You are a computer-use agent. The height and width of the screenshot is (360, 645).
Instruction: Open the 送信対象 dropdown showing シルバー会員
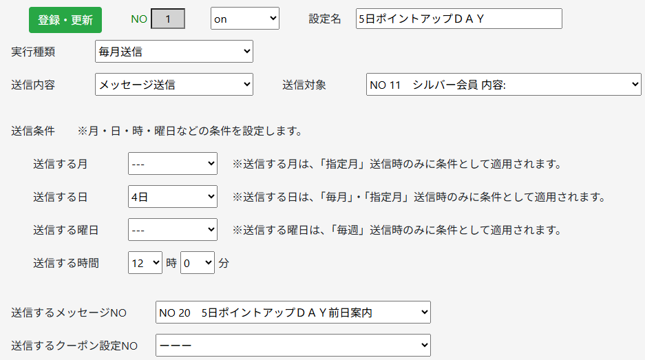click(x=503, y=85)
